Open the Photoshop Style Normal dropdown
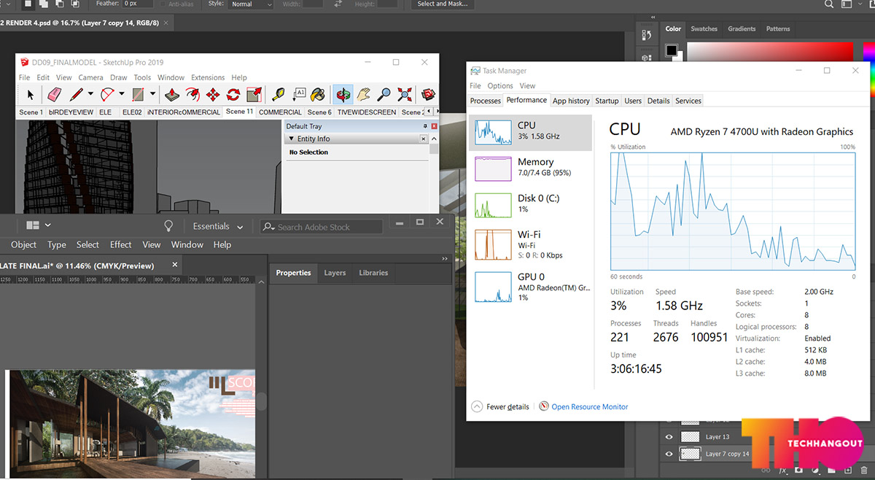The image size is (875, 480). pyautogui.click(x=250, y=4)
